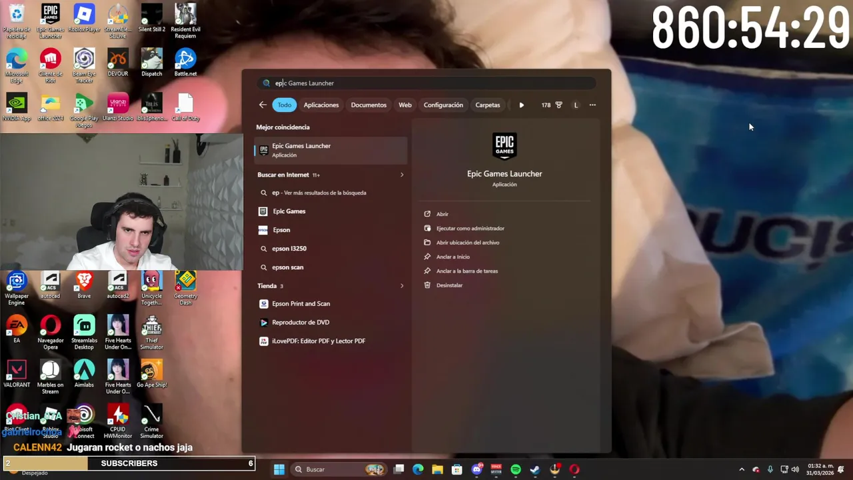Show more search filters with play arrow
Viewport: 853px width, 480px height.
(521, 105)
